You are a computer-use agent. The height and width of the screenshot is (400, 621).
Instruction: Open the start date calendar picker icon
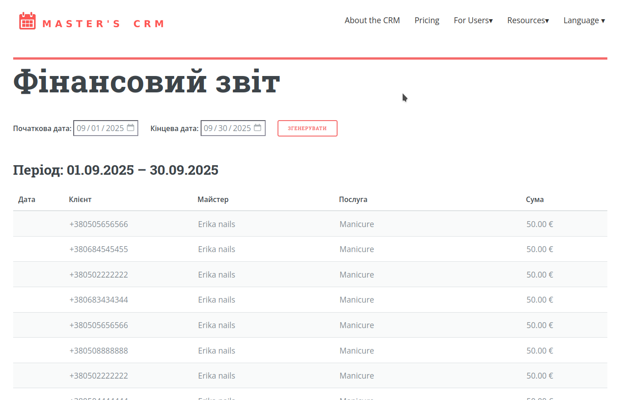point(131,128)
